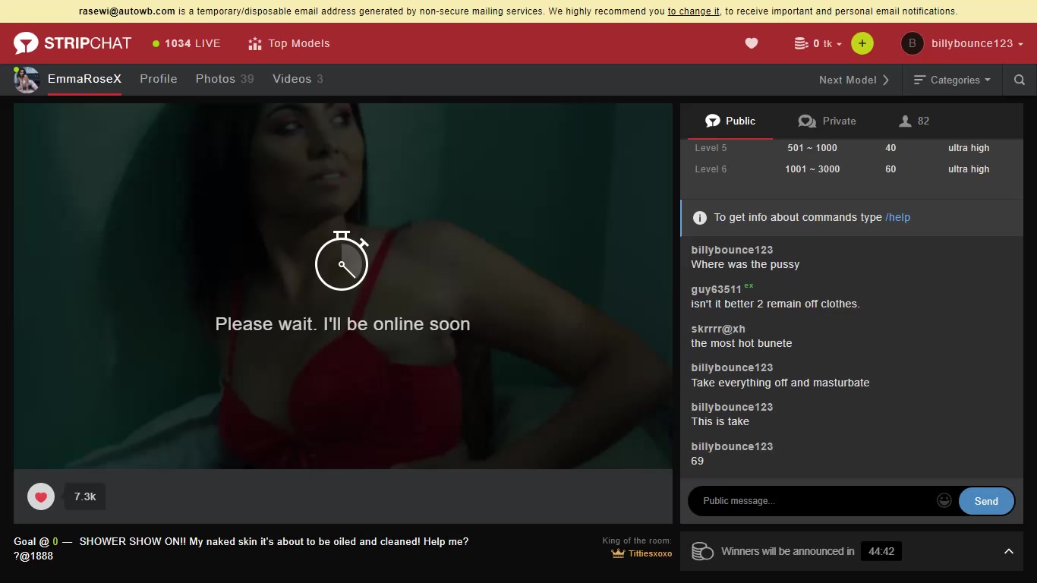Open the favorites heart in the header
The image size is (1037, 583).
tap(752, 43)
